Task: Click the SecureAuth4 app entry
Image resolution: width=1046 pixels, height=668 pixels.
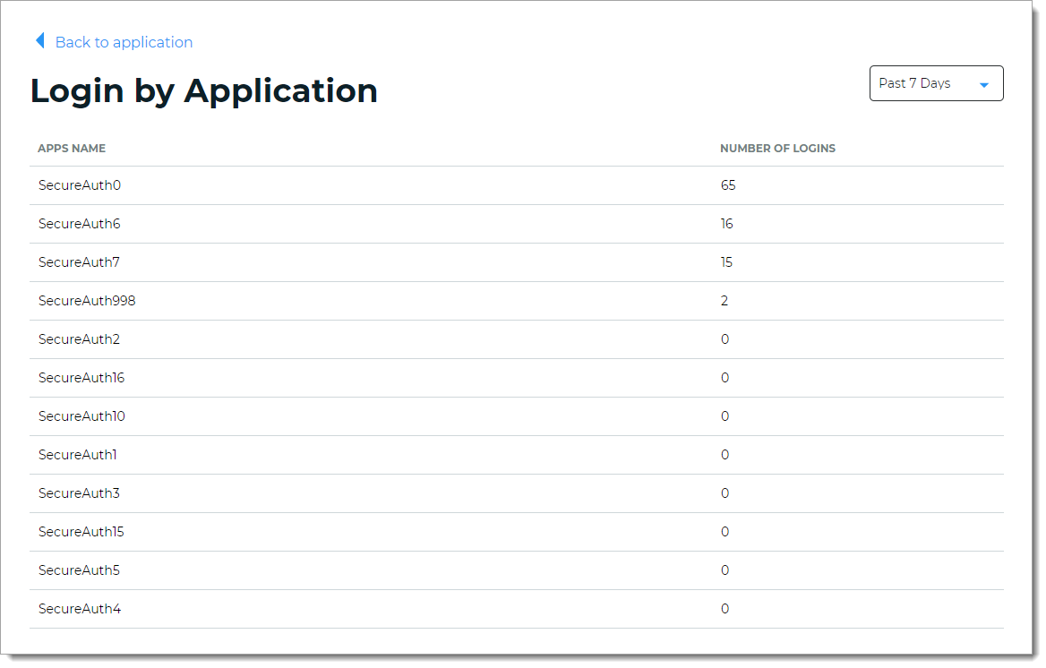Action: [x=79, y=609]
